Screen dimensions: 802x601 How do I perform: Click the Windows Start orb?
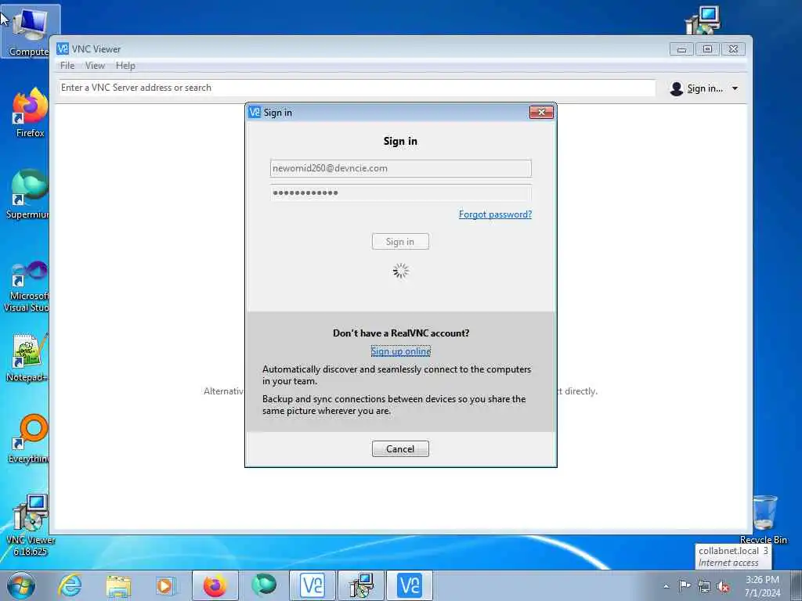coord(21,585)
